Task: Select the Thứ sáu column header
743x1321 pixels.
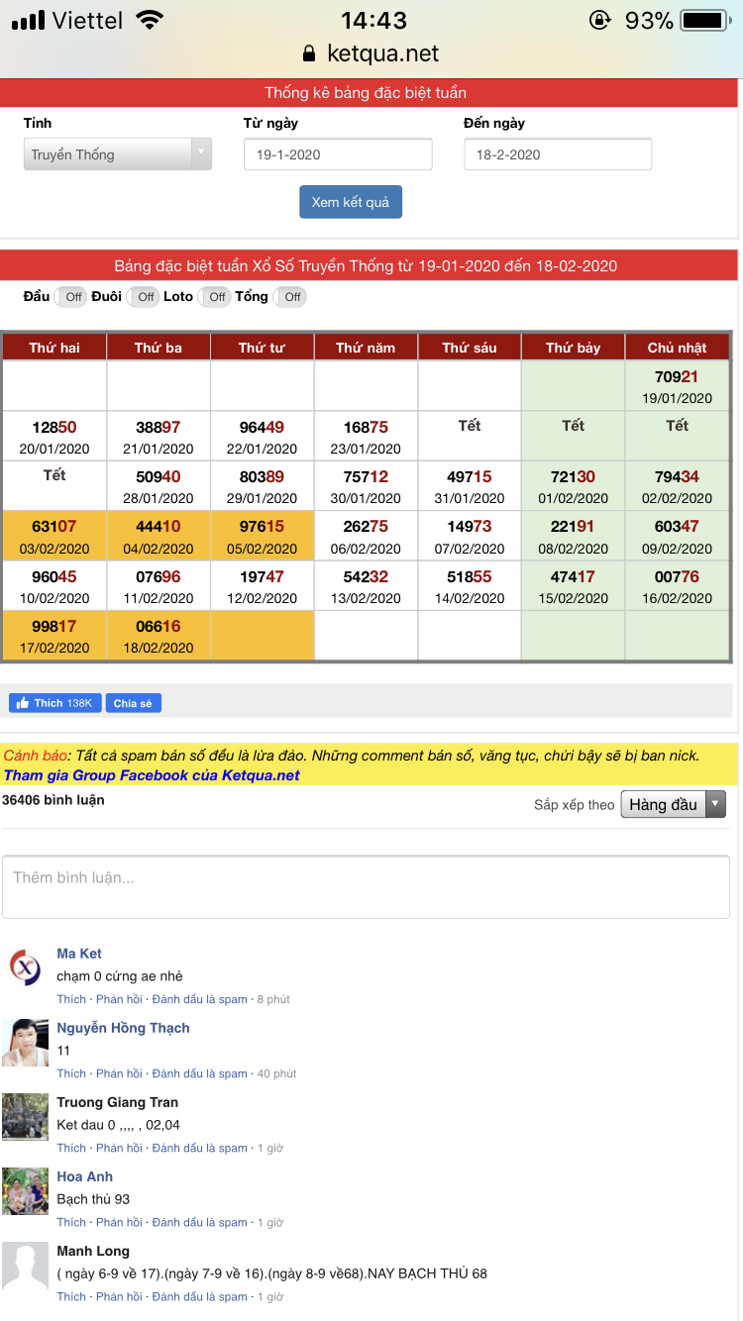Action: [x=470, y=348]
